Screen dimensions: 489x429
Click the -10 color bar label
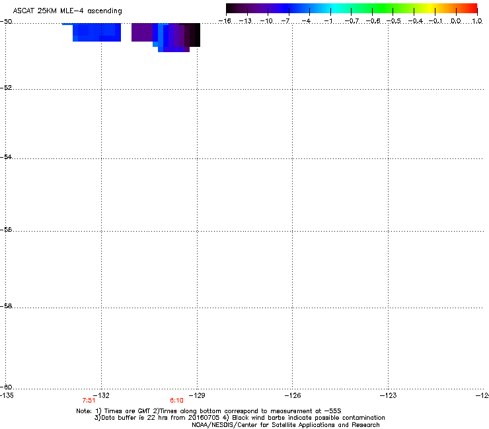click(x=266, y=21)
